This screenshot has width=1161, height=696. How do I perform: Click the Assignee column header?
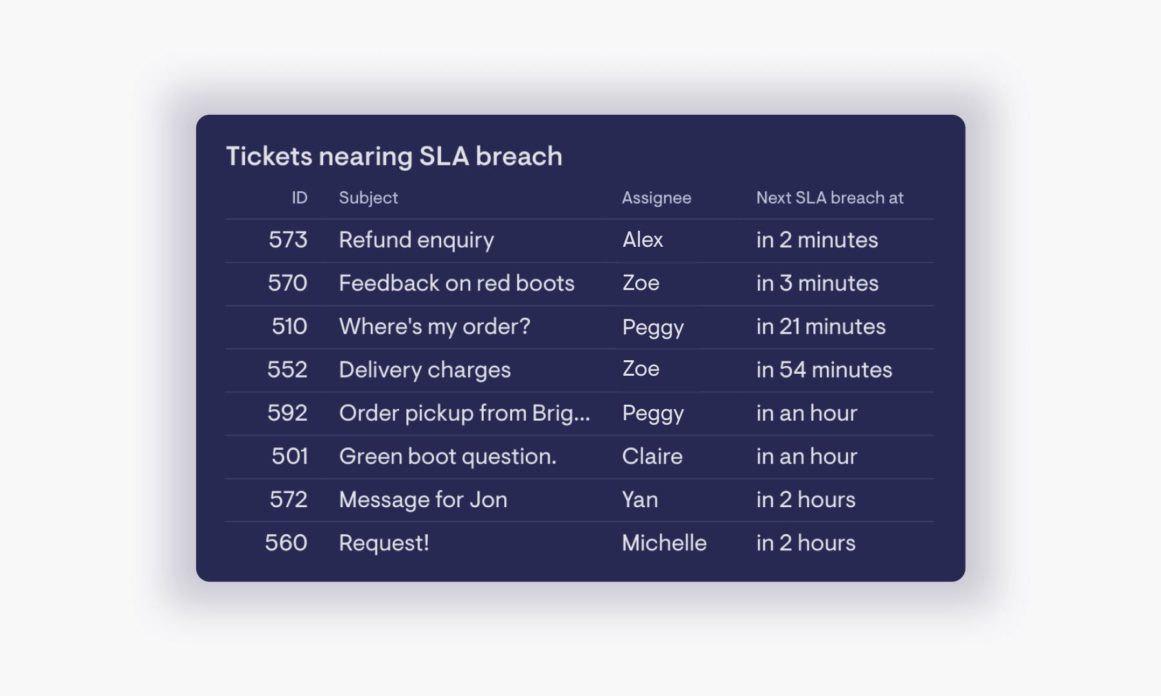(657, 198)
